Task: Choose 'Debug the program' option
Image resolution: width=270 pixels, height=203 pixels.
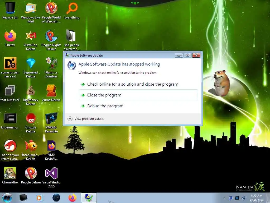Action: click(138, 106)
